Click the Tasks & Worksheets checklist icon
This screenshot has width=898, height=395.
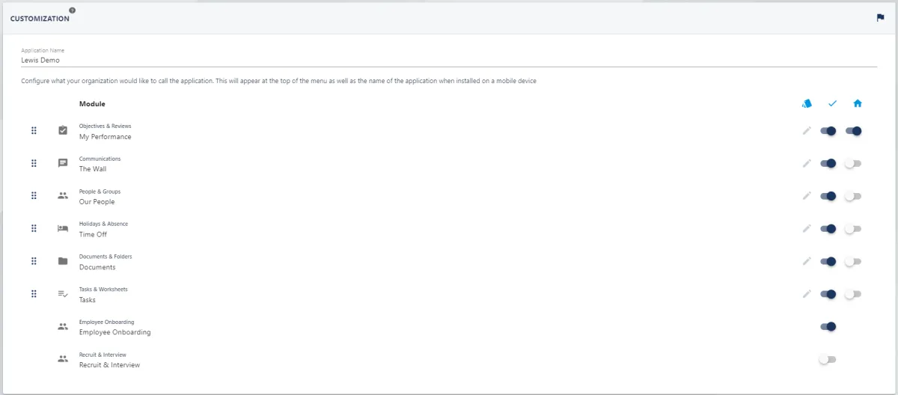63,294
